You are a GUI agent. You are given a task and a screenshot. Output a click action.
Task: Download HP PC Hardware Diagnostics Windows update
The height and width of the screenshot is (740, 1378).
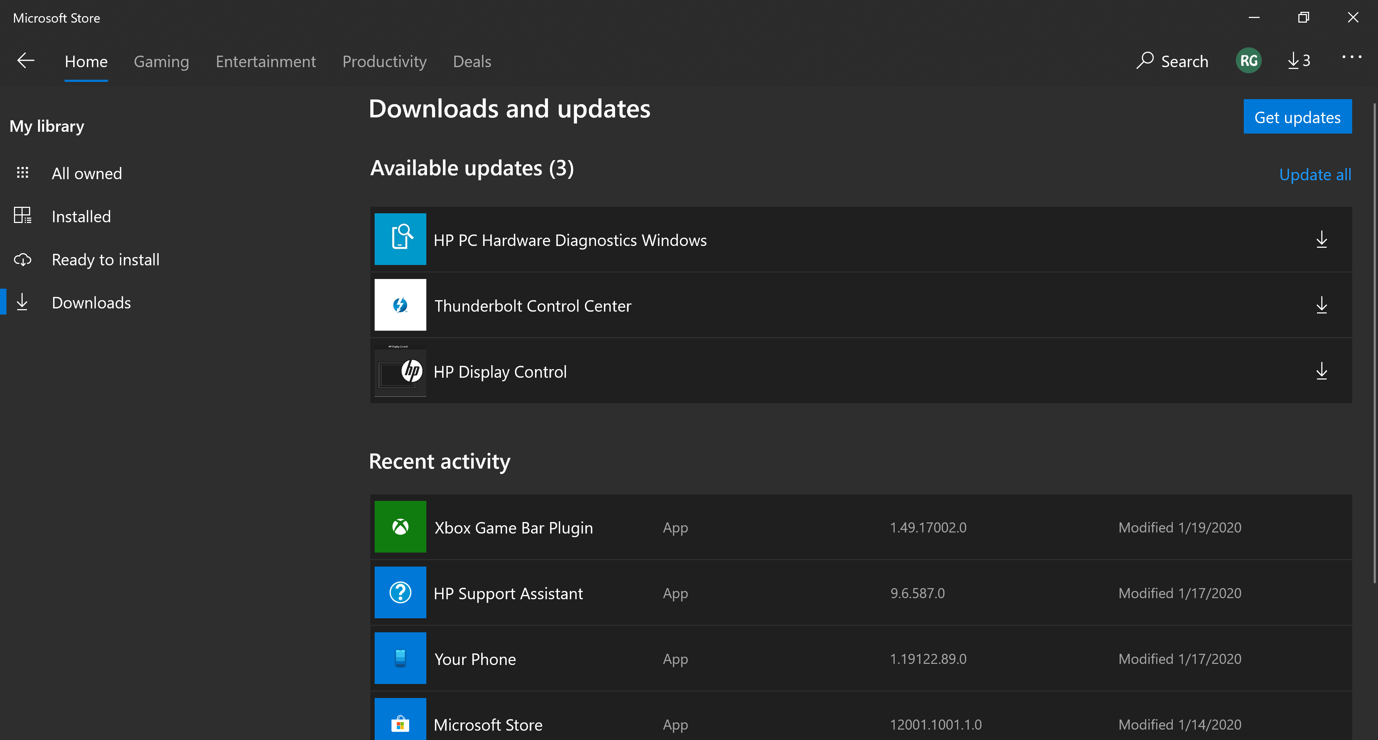pos(1321,239)
